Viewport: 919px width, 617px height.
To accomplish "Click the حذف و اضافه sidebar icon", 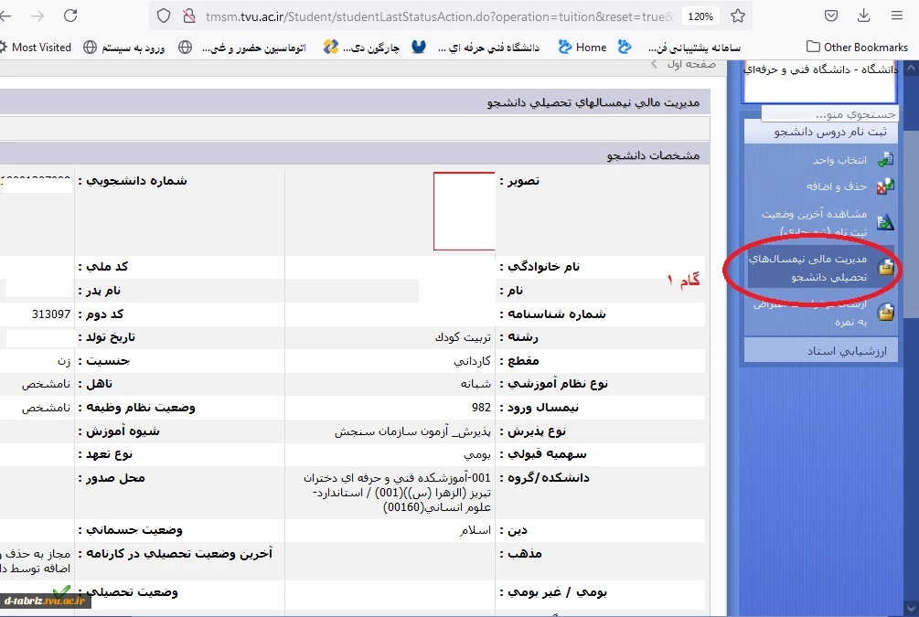I will tap(885, 186).
